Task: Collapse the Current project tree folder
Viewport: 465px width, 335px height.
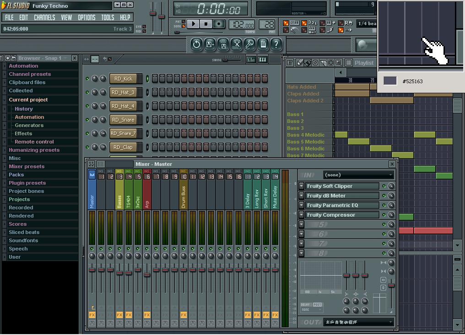Action: 4,100
